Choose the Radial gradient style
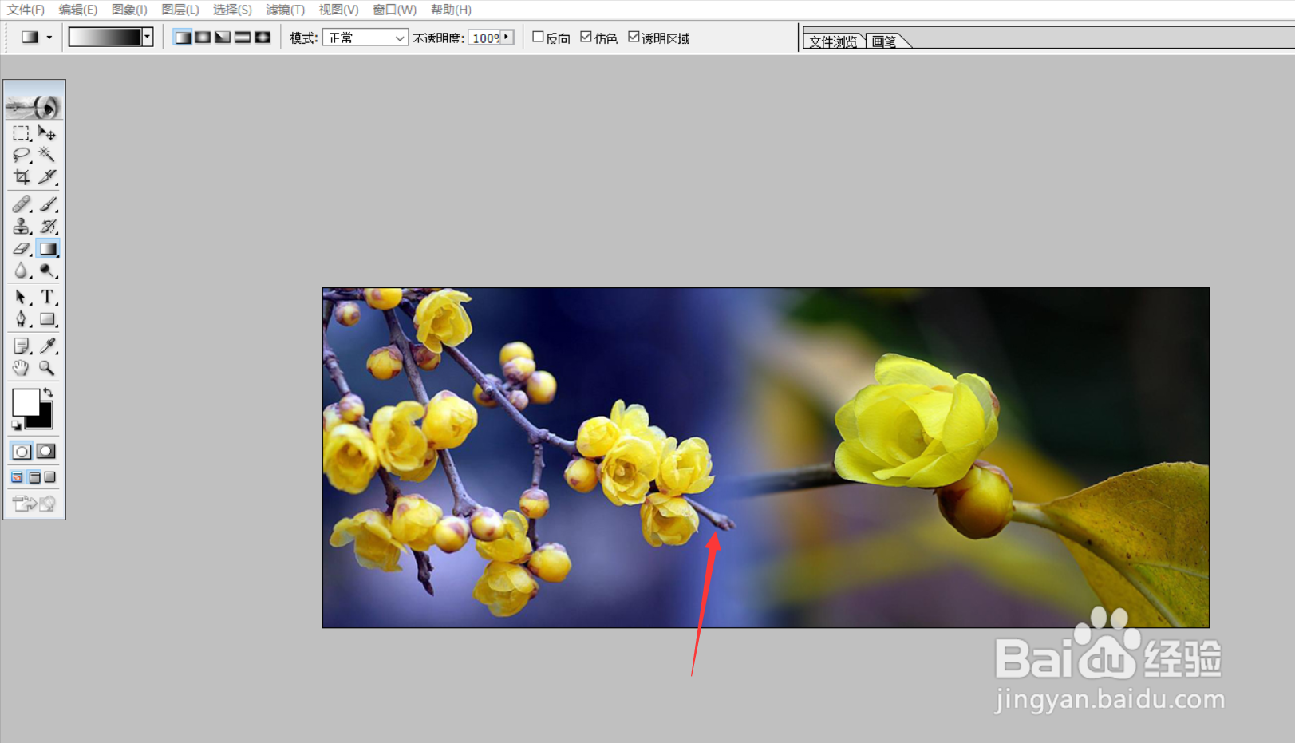The image size is (1295, 743). click(x=203, y=38)
